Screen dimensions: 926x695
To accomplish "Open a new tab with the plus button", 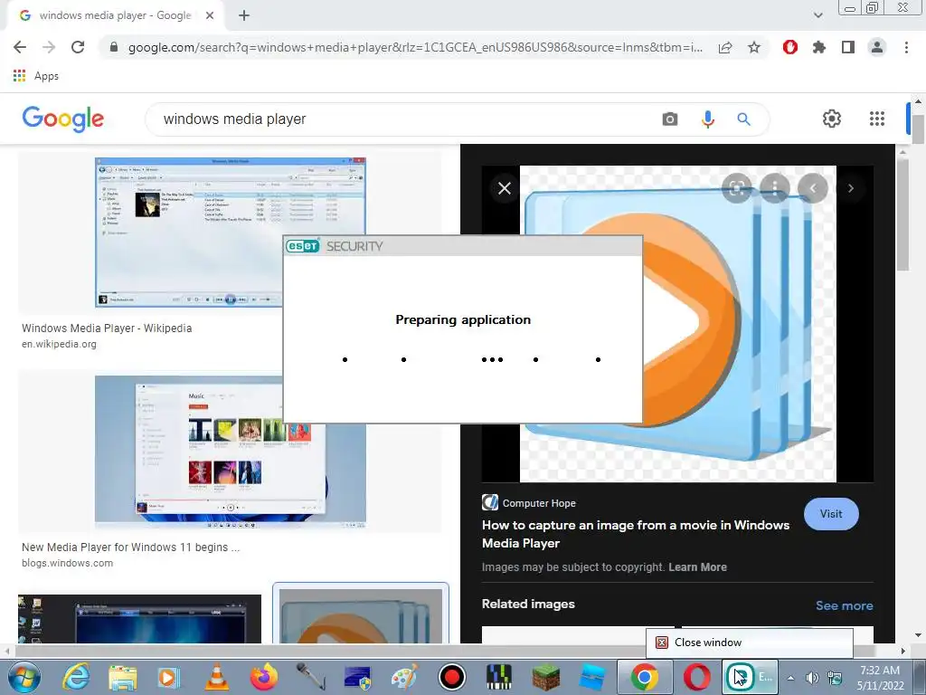I will pos(244,15).
